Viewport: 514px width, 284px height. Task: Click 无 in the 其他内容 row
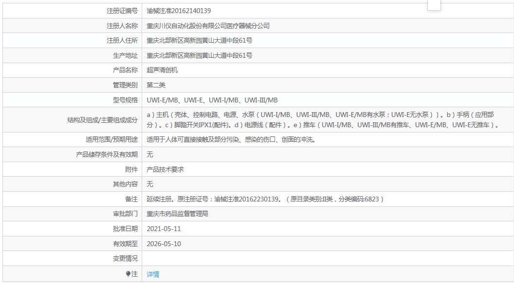point(150,184)
